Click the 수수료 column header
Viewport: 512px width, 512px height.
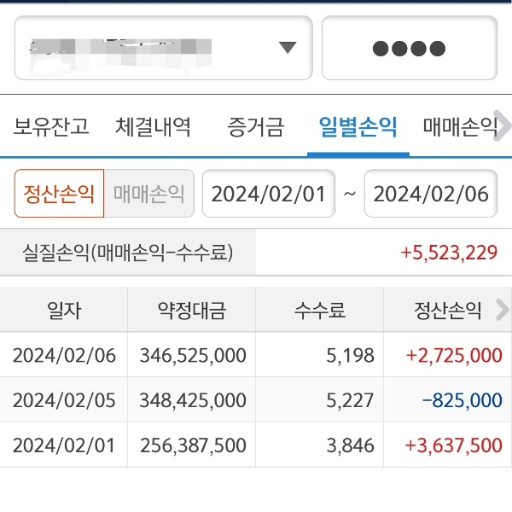[320, 311]
